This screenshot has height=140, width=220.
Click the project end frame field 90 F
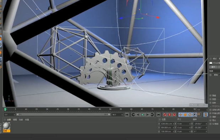pyautogui.click(x=117, y=115)
